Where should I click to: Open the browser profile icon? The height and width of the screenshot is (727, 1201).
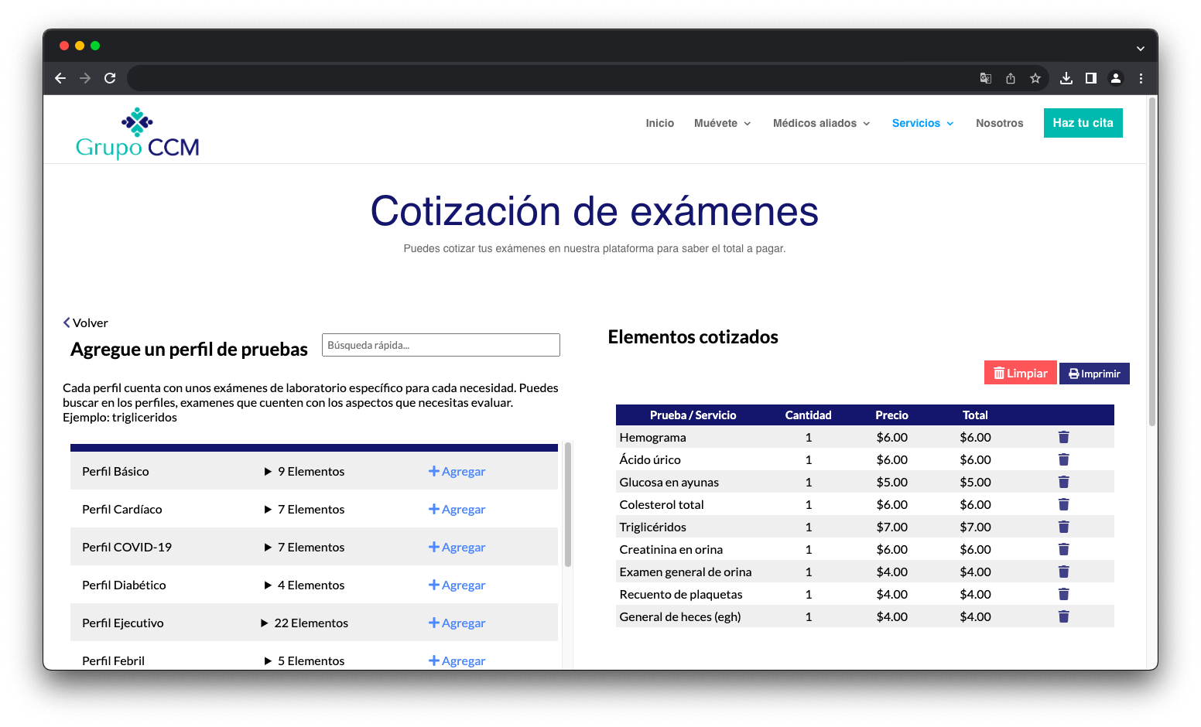[1116, 78]
